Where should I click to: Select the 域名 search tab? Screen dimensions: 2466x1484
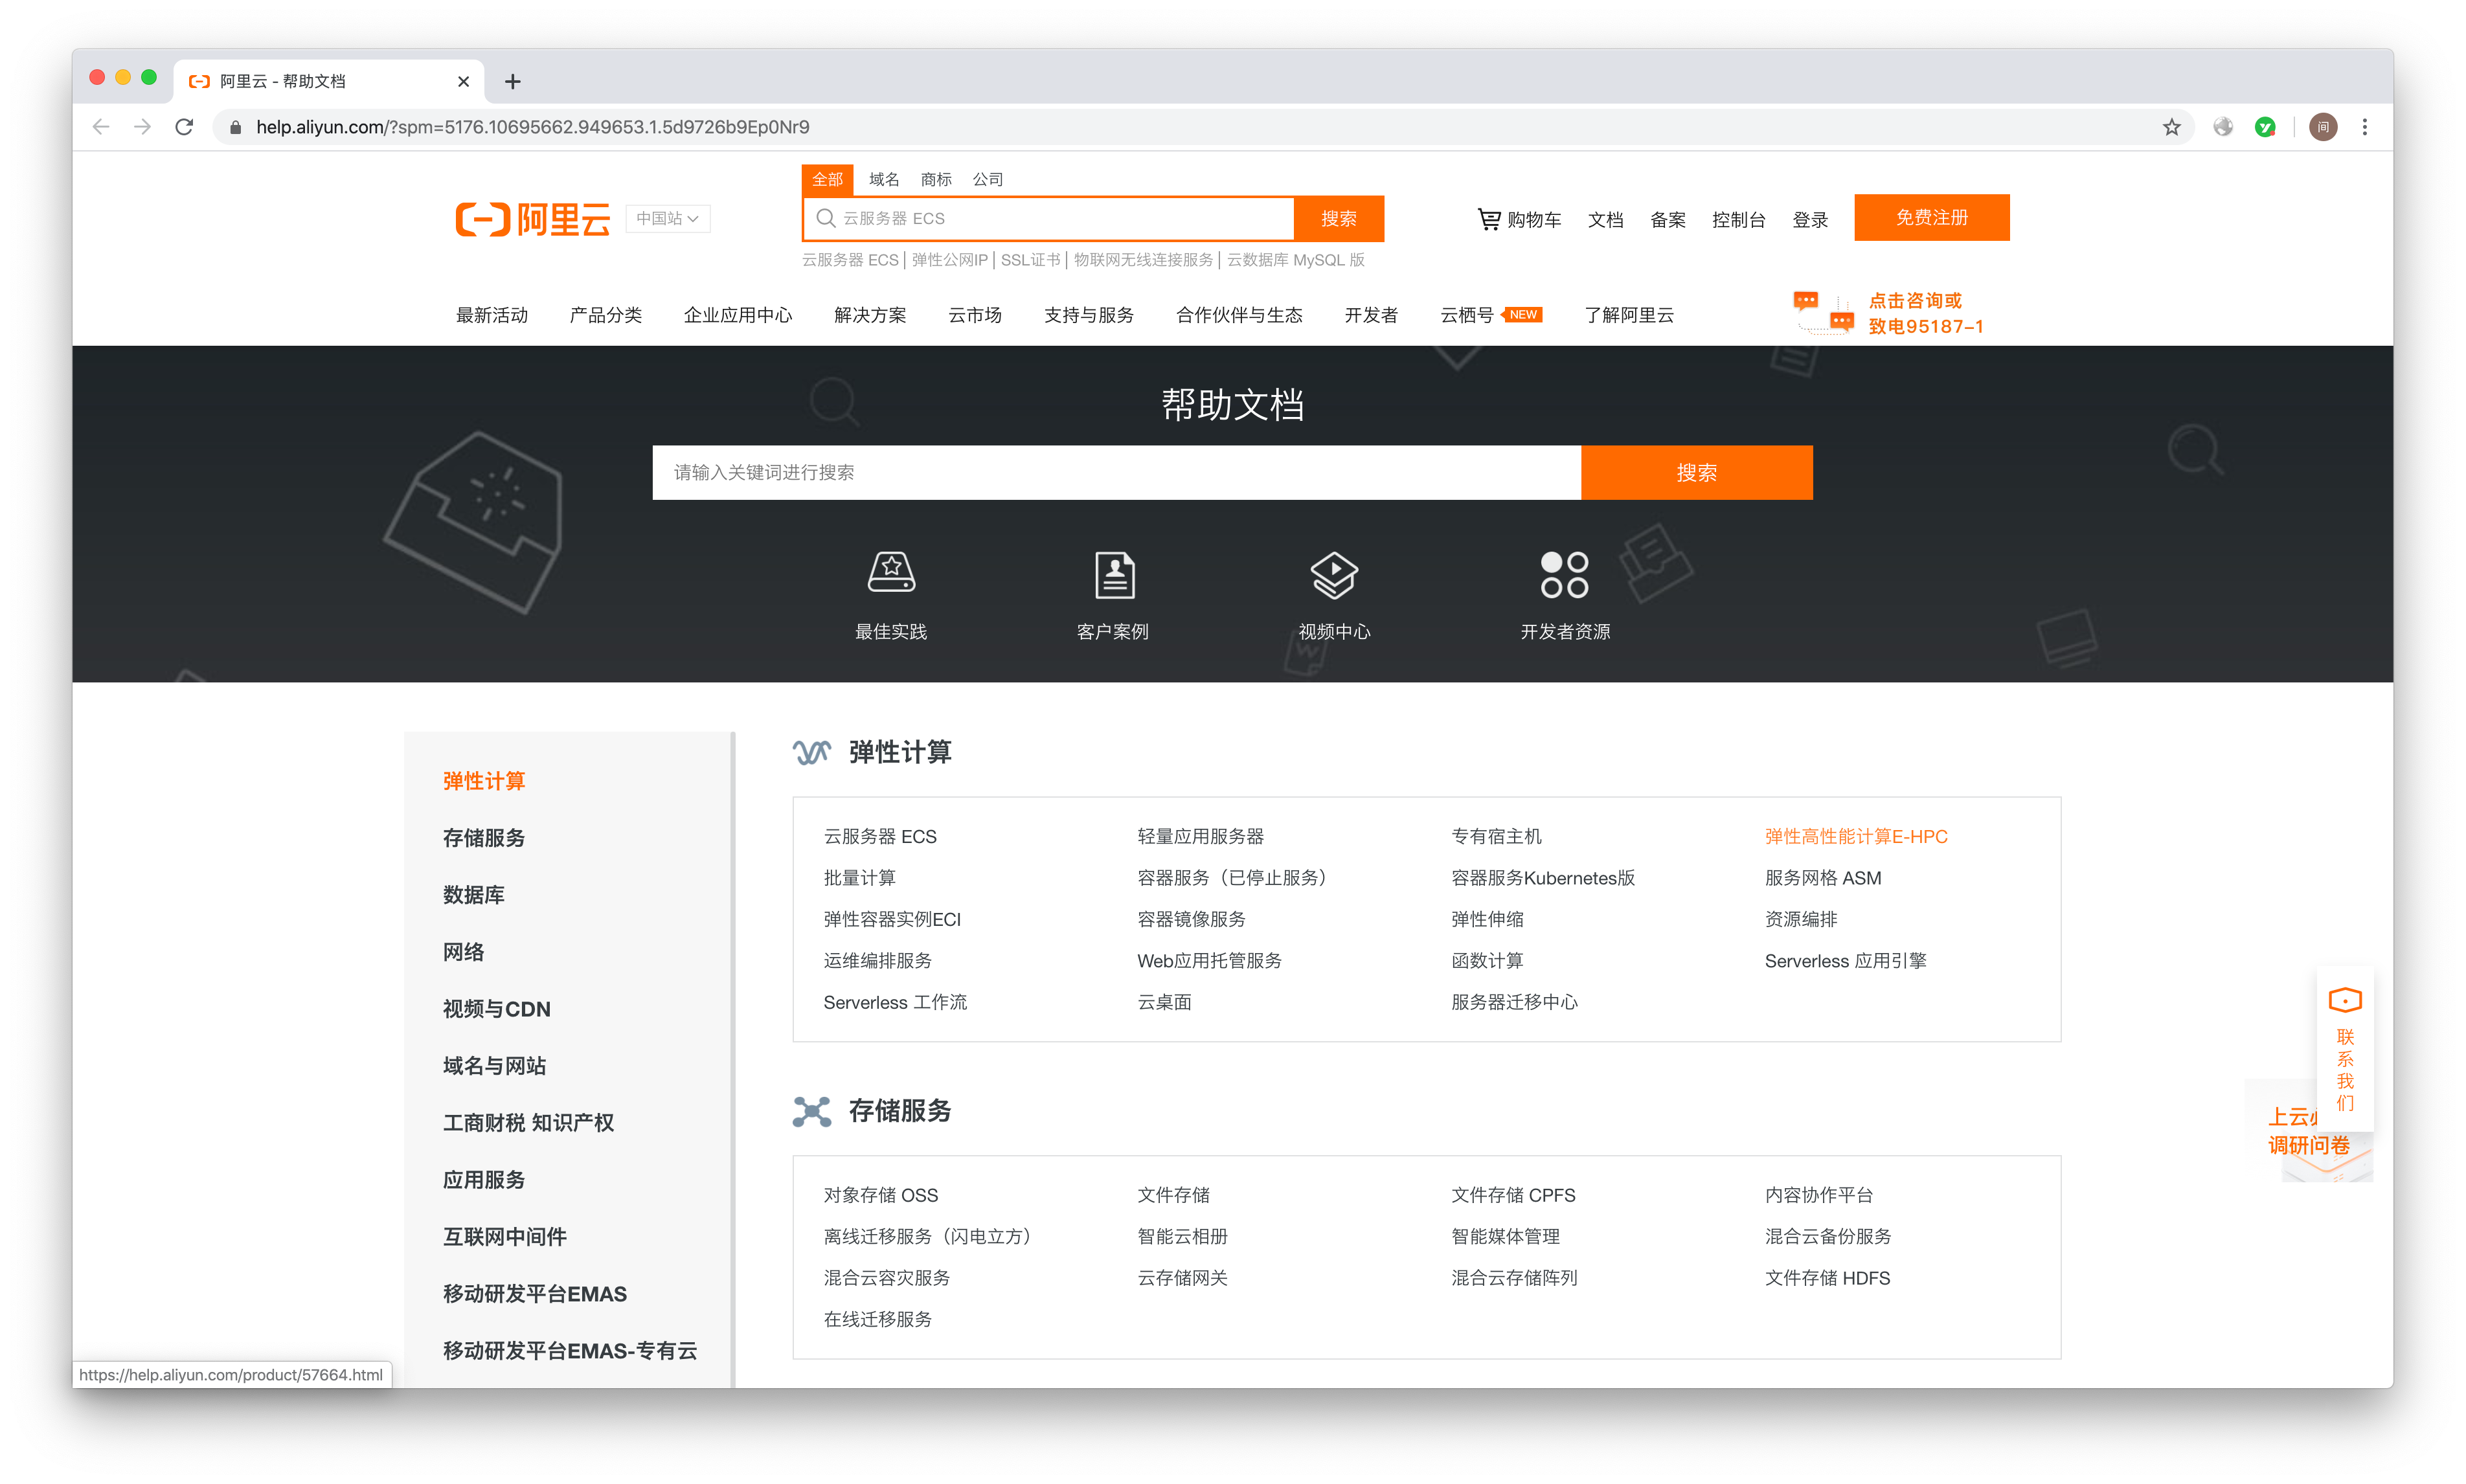coord(884,179)
